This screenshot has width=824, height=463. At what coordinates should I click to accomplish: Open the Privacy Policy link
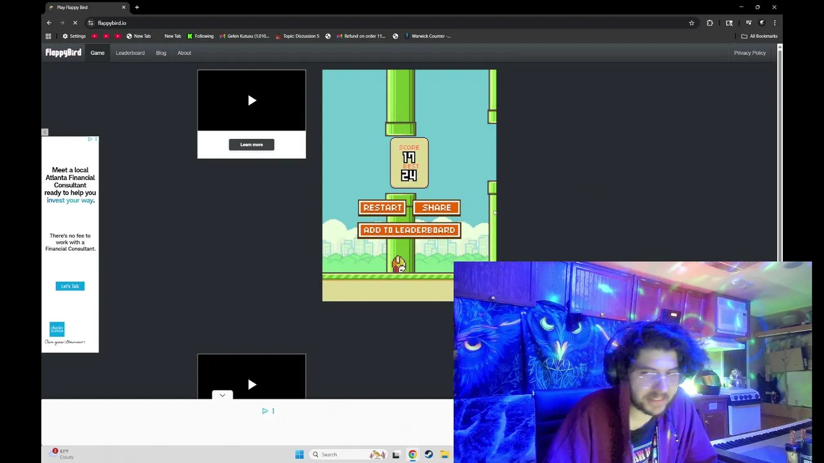(749, 53)
